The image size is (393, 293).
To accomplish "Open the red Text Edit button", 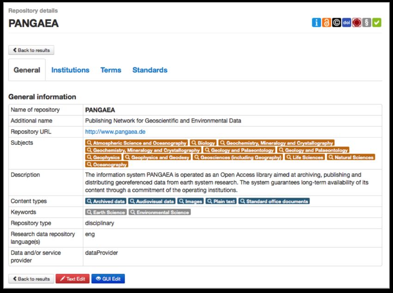I will coord(73,279).
